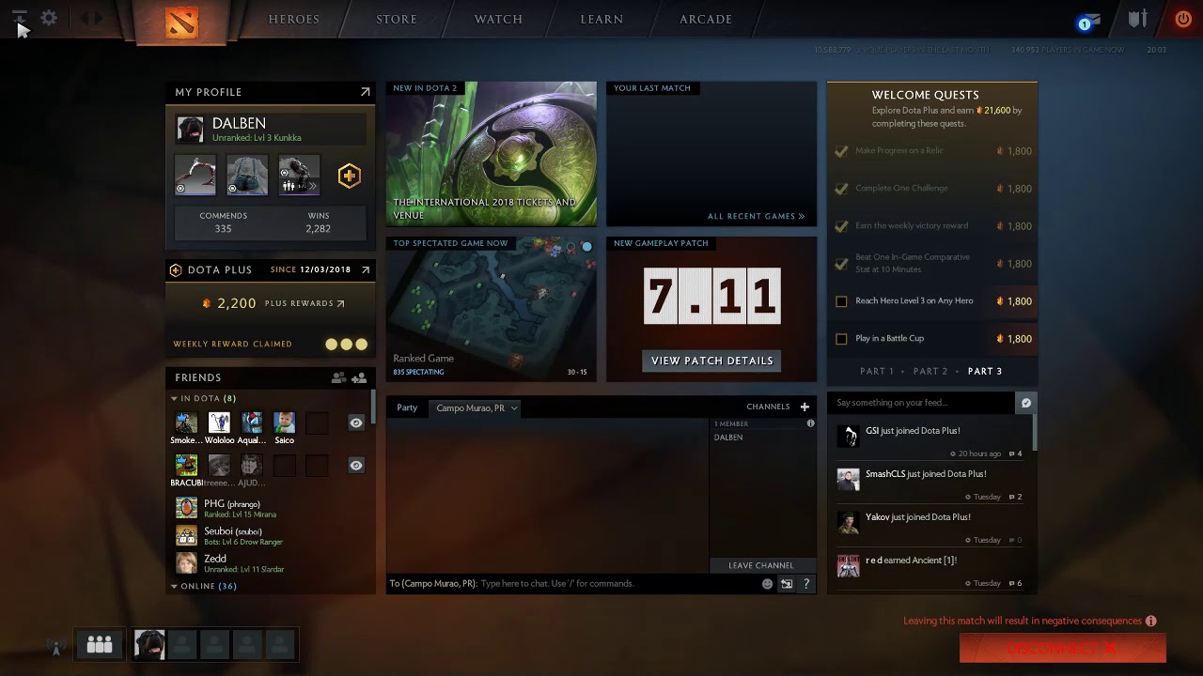Select friend PHG (phrango)
Image resolution: width=1203 pixels, height=676 pixels.
(271, 508)
